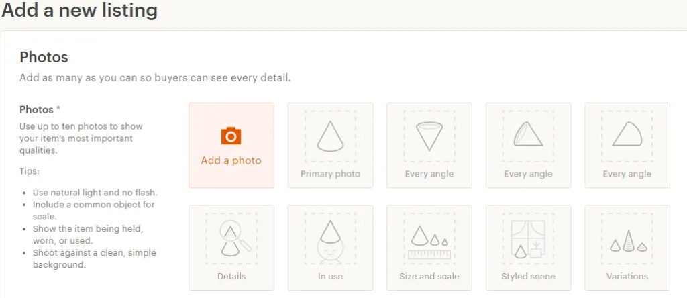Click the inverted cone Every angle icon
The height and width of the screenshot is (298, 687).
click(x=429, y=137)
